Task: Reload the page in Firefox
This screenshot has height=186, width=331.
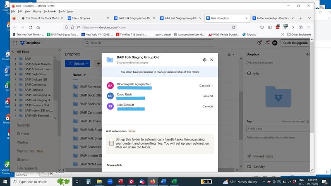Action: [30, 27]
